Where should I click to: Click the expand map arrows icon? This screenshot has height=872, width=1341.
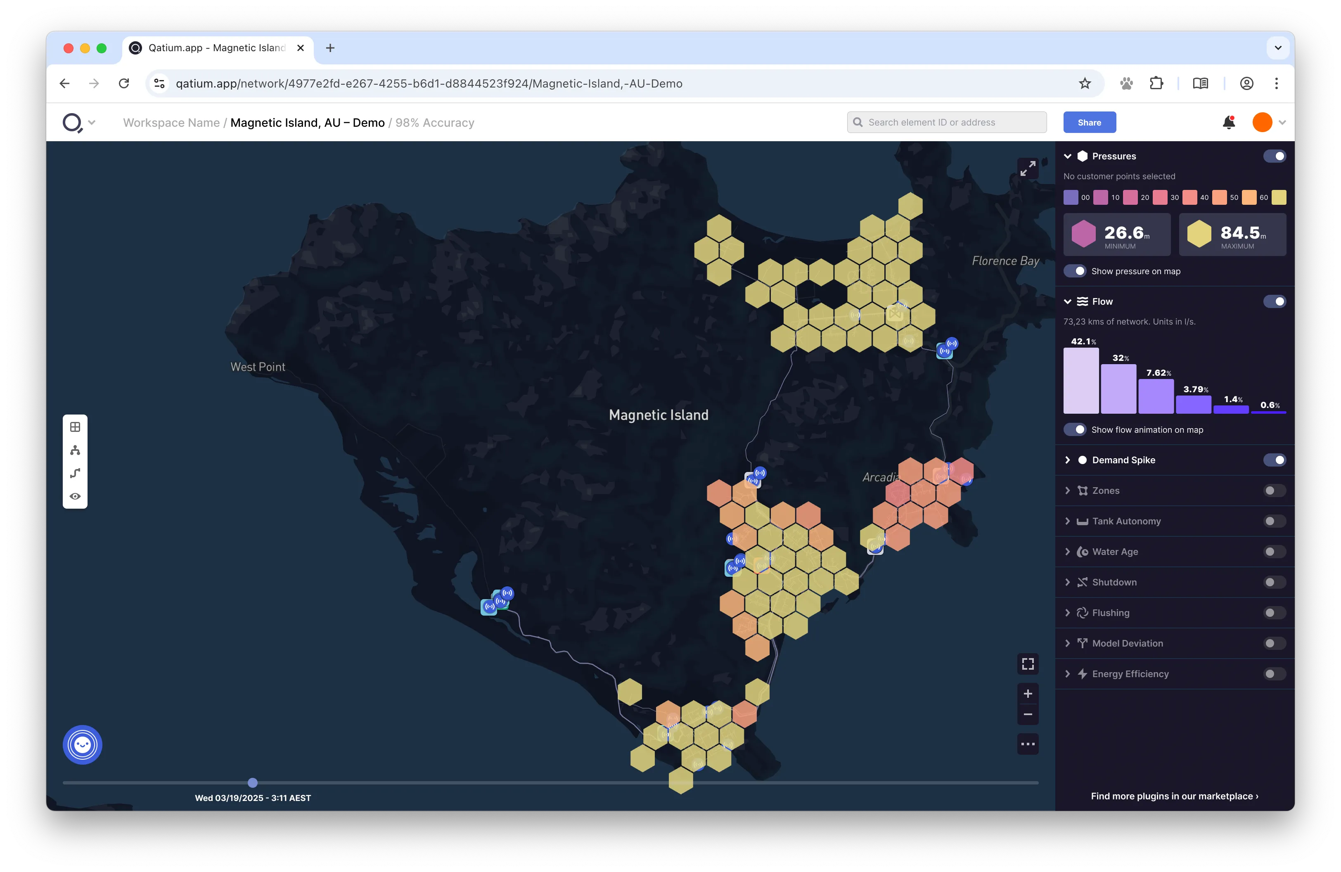(1028, 168)
